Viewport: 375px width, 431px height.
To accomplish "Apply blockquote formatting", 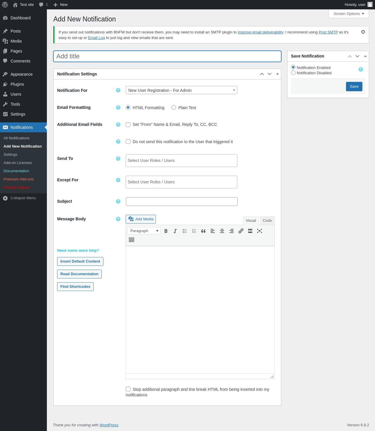I will (x=203, y=231).
